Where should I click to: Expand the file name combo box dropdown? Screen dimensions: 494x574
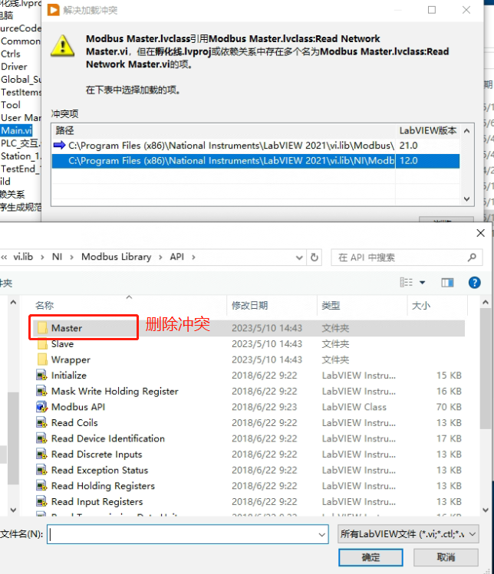click(321, 534)
